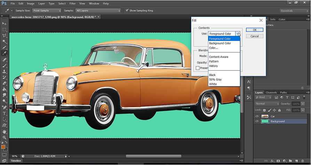Click the Create new group folder icon

pyautogui.click(x=290, y=161)
